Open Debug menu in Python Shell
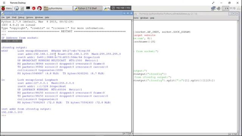Image resolution: width=242 pixels, height=136 pixels. click(x=21, y=17)
